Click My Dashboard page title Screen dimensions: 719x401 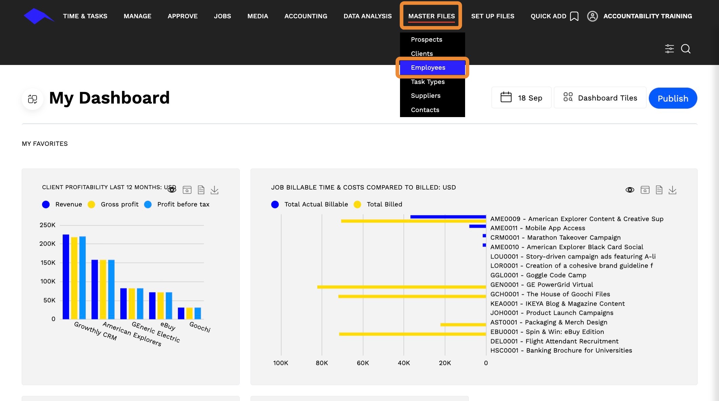[109, 98]
